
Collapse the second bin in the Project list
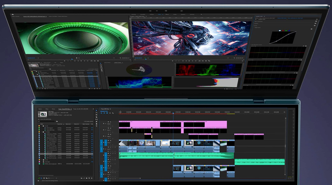pyautogui.click(x=41, y=132)
